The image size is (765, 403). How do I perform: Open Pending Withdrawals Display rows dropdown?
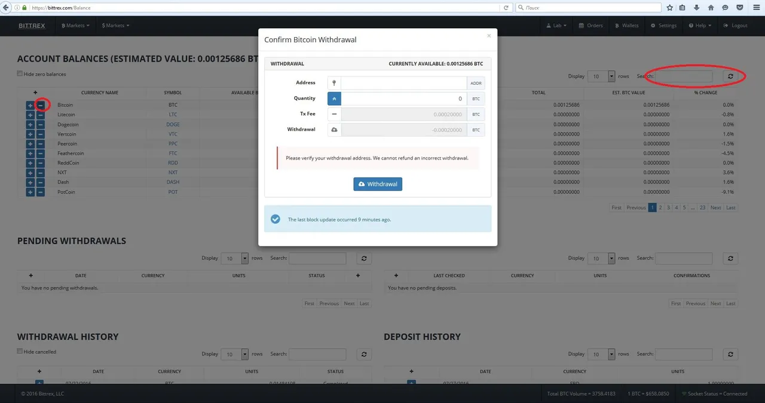click(x=234, y=259)
